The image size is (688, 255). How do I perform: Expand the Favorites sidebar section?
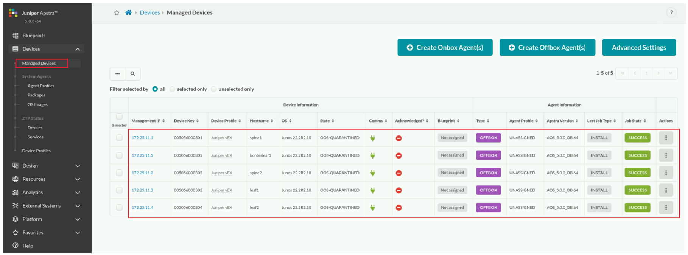pos(78,233)
